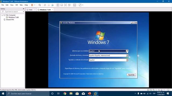Open the taskbar clock and date
Image resolution: width=172 pixels, height=96 pixels.
tap(161, 94)
